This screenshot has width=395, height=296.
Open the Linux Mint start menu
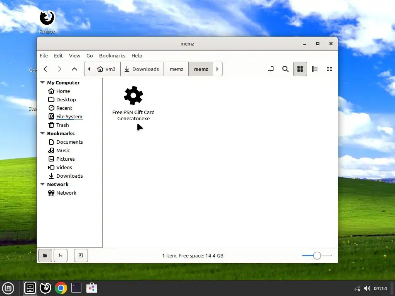click(x=8, y=288)
